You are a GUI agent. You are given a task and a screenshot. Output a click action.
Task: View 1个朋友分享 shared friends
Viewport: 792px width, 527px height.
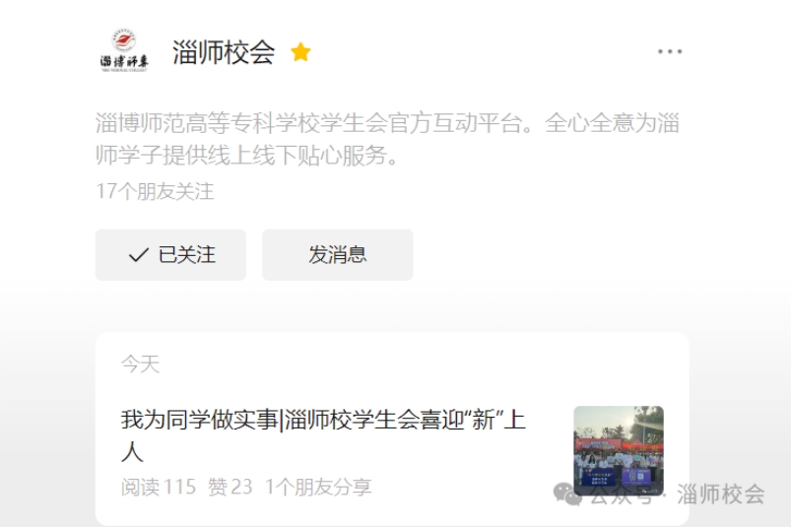click(x=318, y=487)
